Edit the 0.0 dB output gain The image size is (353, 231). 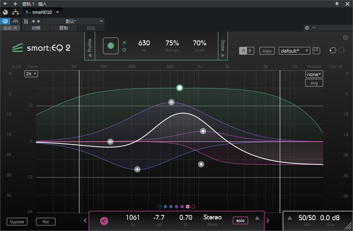[x=330, y=218]
